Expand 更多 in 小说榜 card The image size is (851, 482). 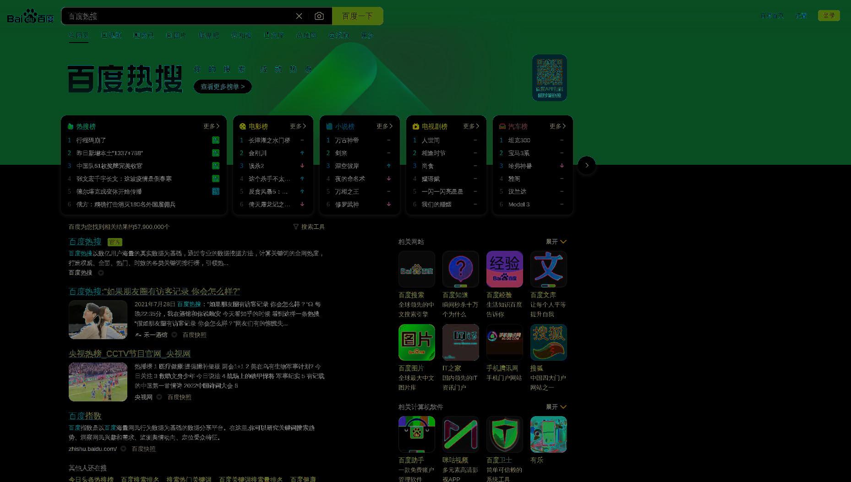coord(385,126)
